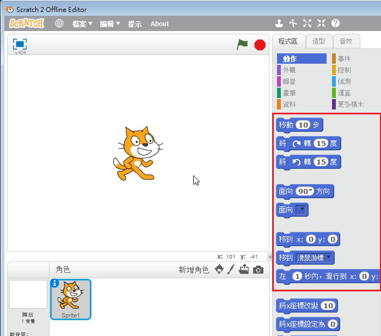Select the delete scissors tool

tap(293, 23)
